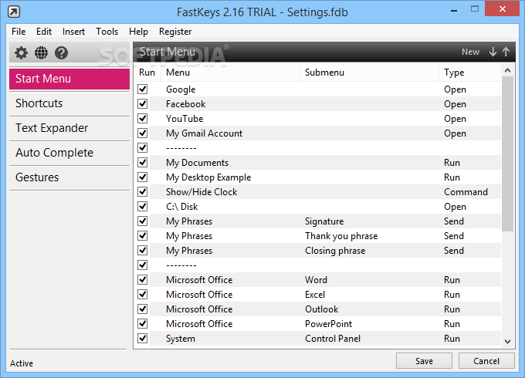Select the Show/Hide Clock row
Viewport: 525px width, 378px height.
317,191
